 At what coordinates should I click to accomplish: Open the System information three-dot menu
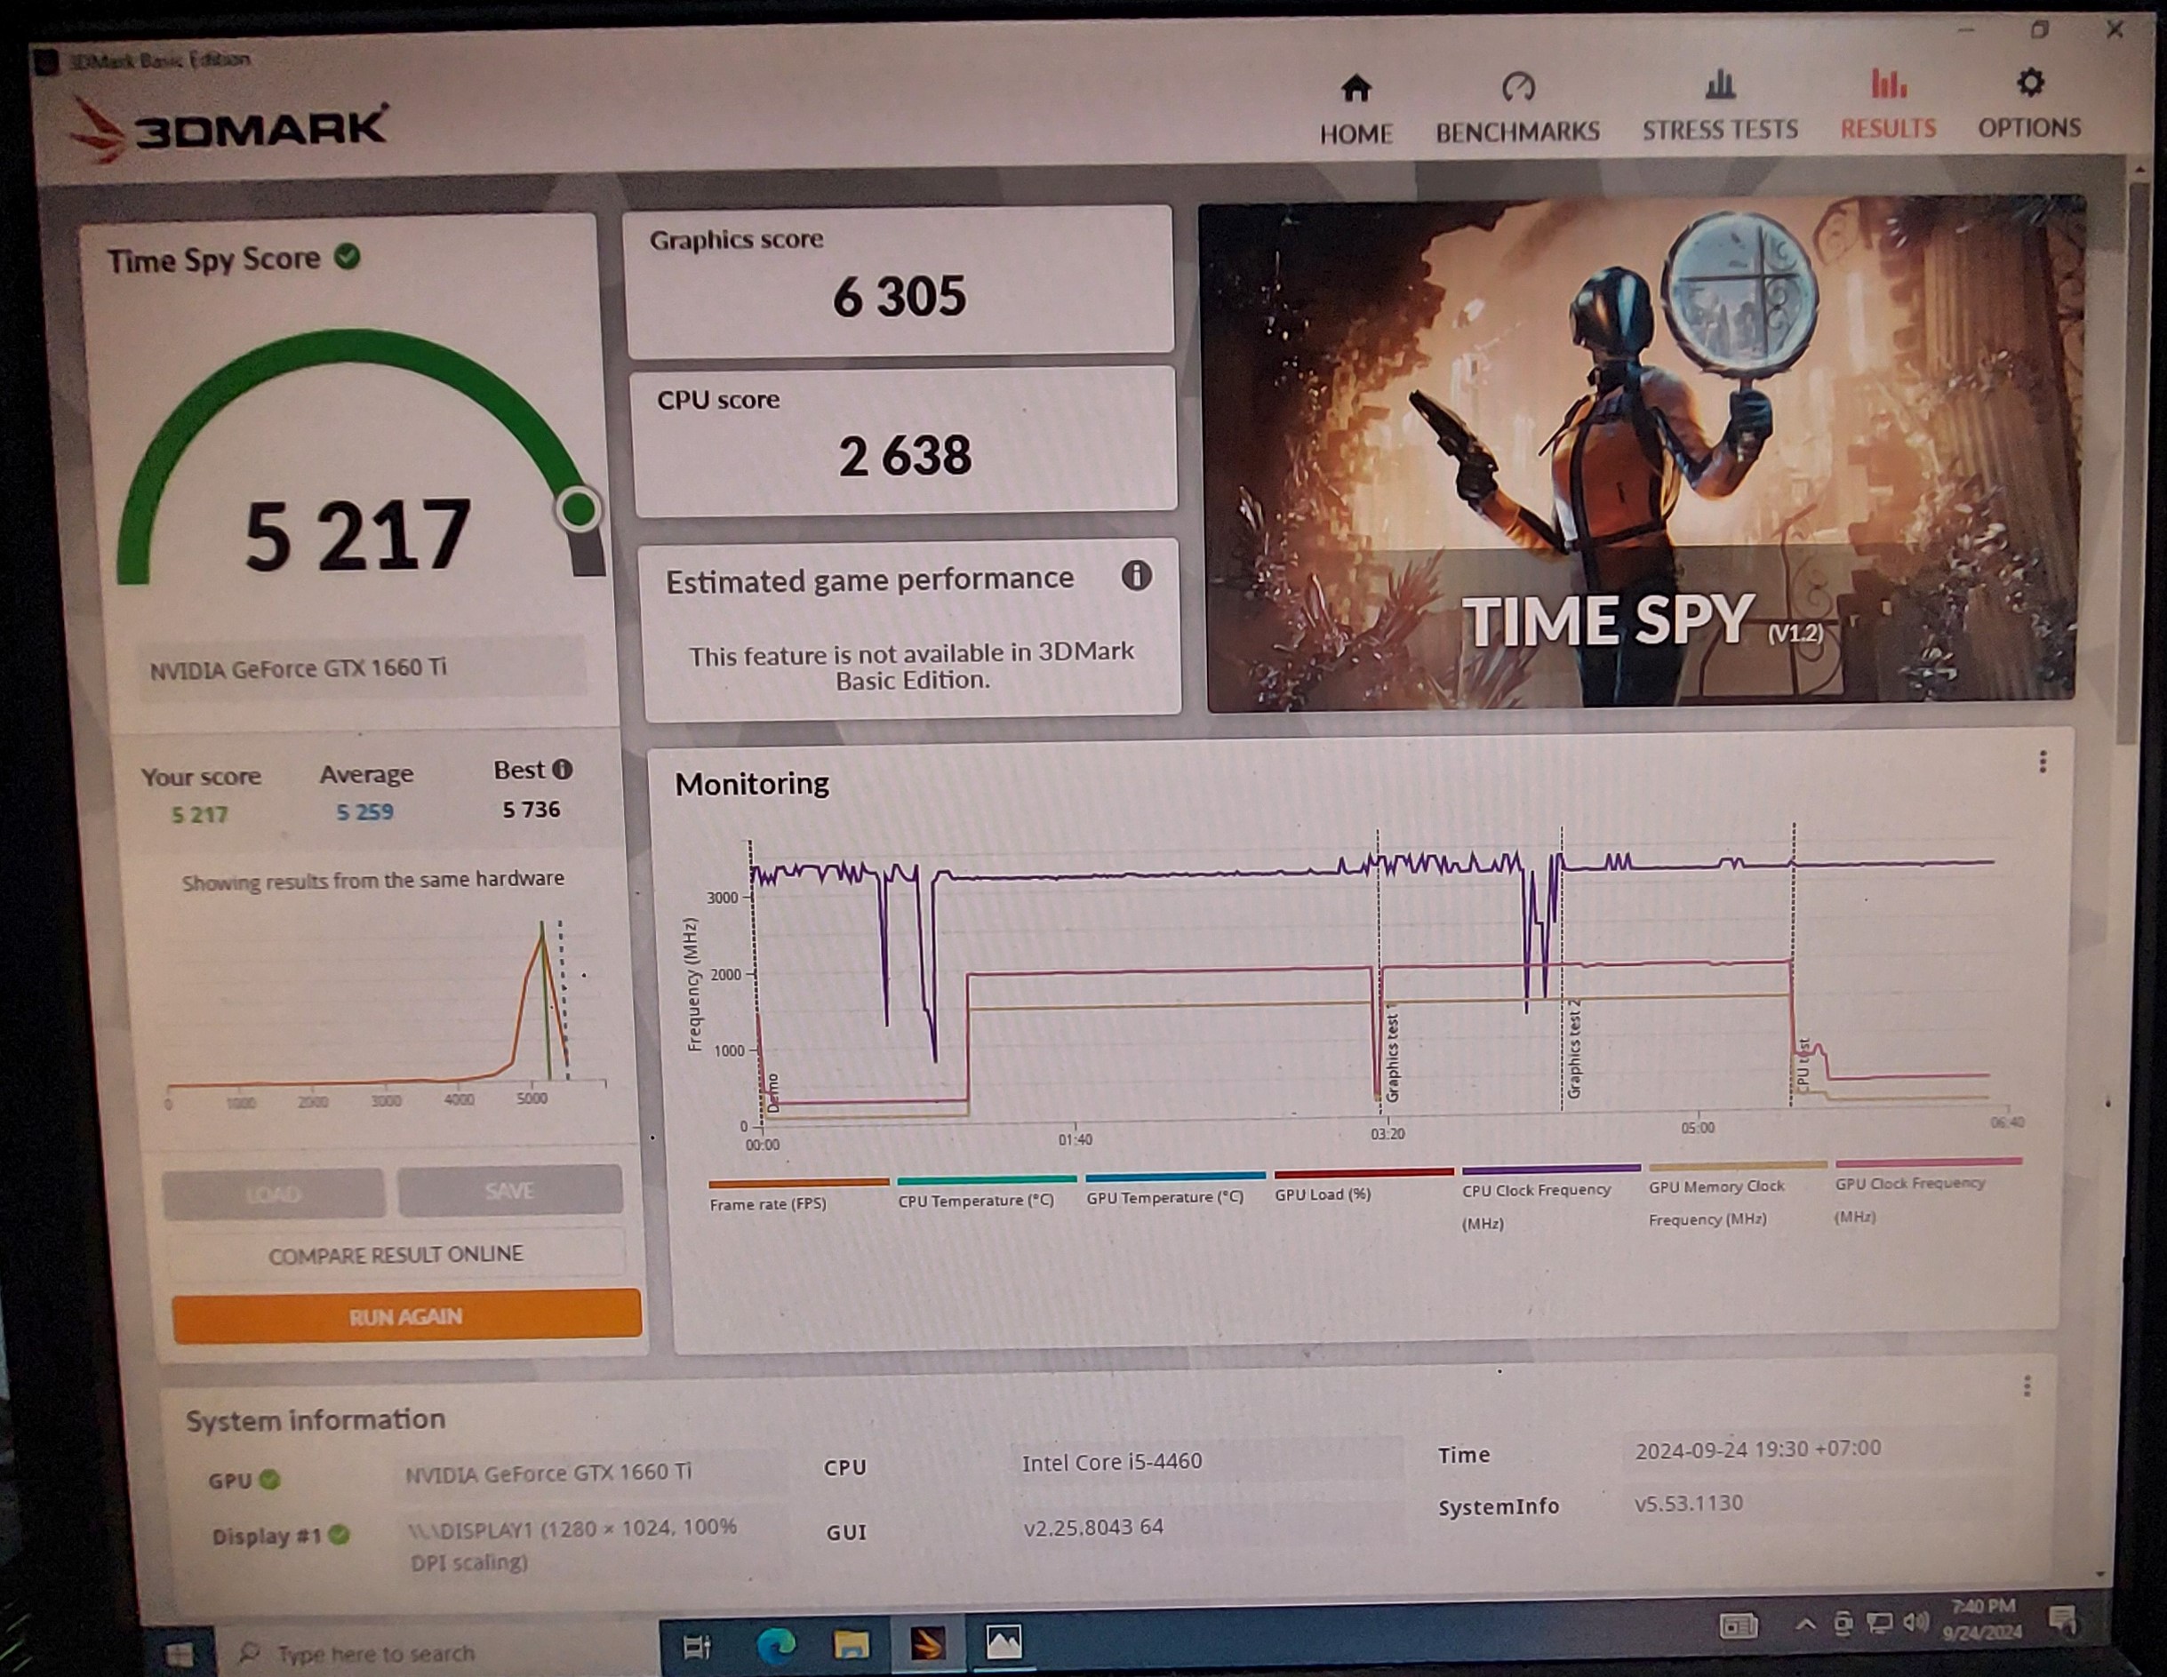(2027, 1386)
